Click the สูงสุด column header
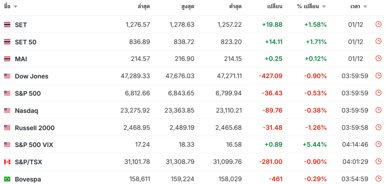This screenshot has height=184, width=385. pyautogui.click(x=188, y=7)
